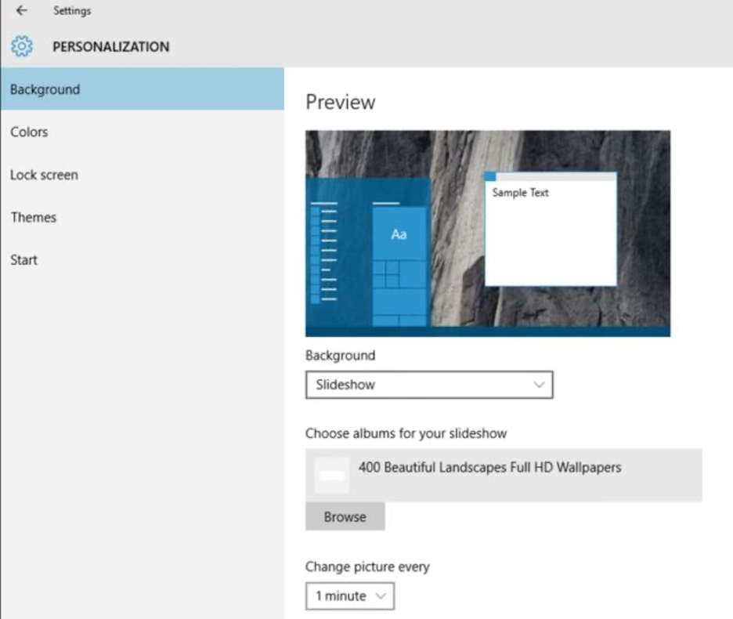Click the desktop preview image
Screen dimensions: 733x619
pos(488,233)
